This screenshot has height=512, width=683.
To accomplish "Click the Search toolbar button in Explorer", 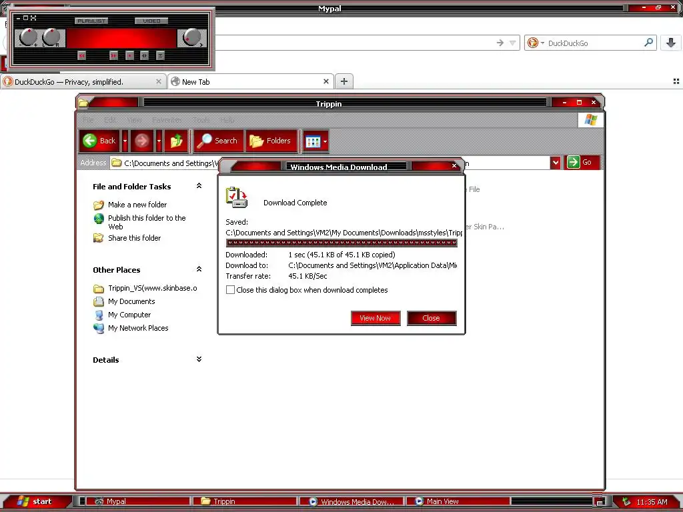I will (218, 141).
